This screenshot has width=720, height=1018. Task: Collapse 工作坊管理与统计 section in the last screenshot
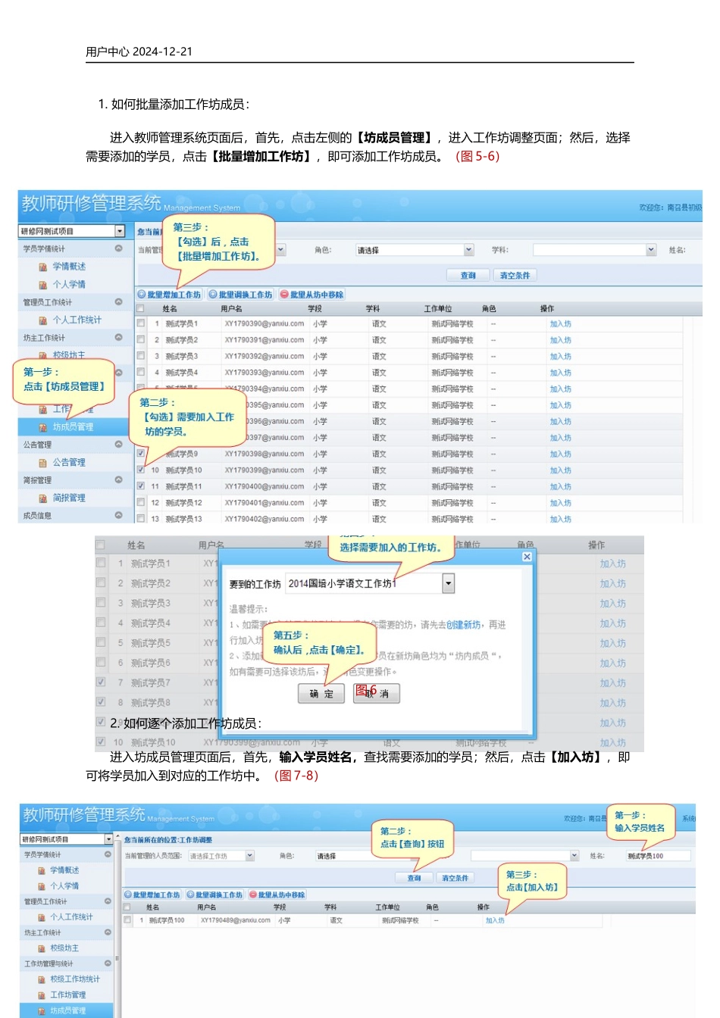click(x=108, y=963)
